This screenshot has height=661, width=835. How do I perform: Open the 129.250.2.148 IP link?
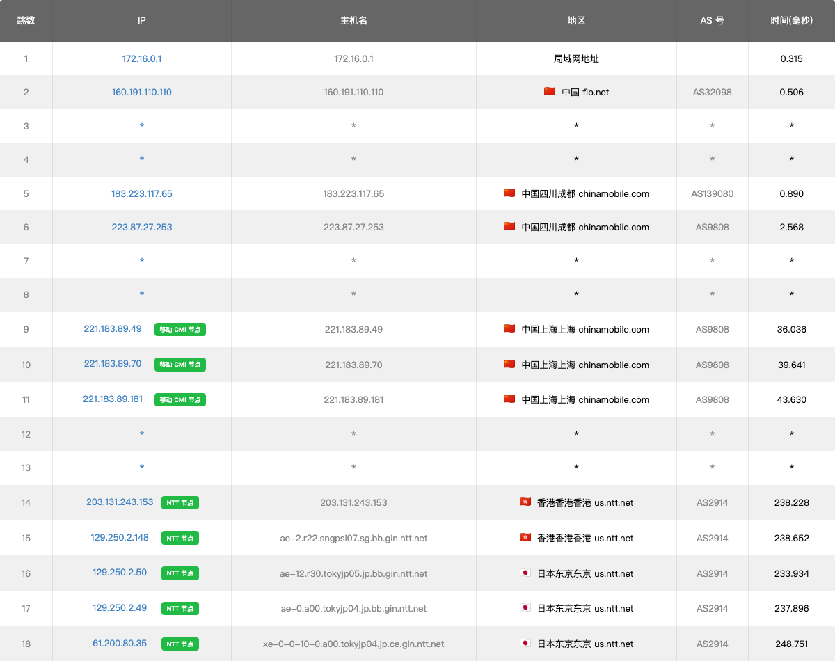tap(120, 537)
